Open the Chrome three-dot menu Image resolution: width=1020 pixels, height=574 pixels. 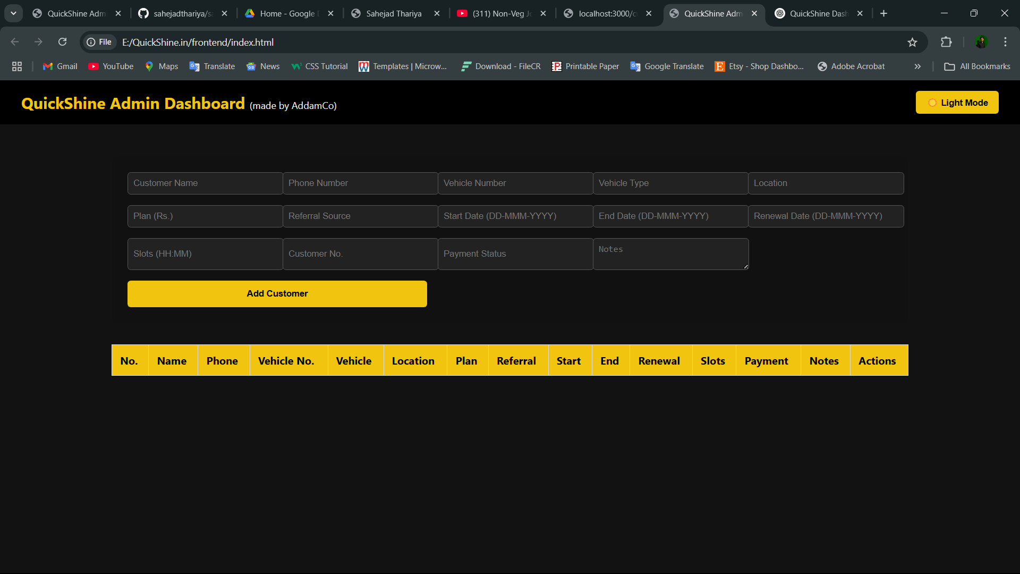(1005, 42)
